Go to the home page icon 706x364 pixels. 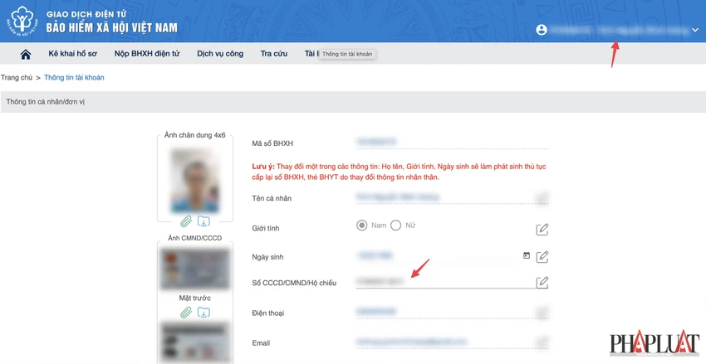tap(26, 55)
